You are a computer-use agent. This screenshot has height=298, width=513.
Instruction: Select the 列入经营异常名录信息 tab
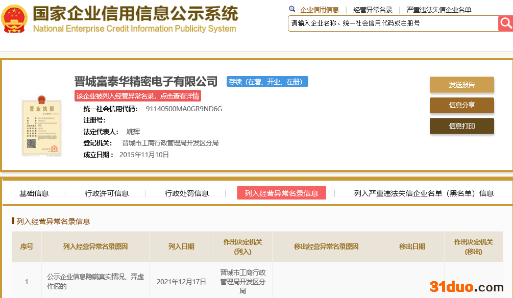pyautogui.click(x=281, y=193)
